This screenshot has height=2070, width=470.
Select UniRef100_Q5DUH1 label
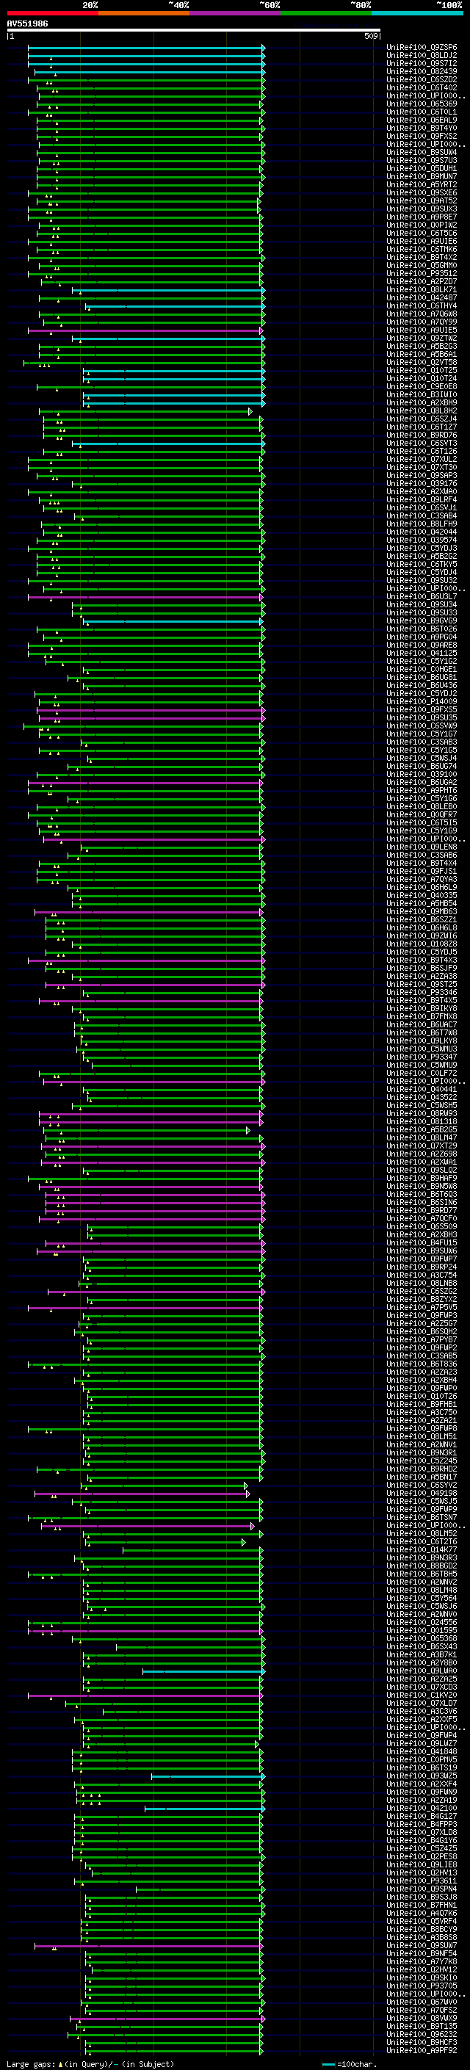tap(422, 169)
